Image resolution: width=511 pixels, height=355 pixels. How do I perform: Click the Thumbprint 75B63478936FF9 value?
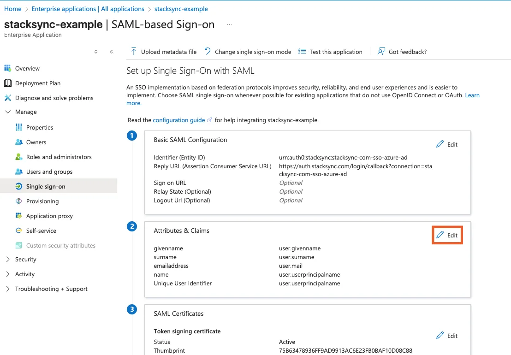tap(345, 351)
